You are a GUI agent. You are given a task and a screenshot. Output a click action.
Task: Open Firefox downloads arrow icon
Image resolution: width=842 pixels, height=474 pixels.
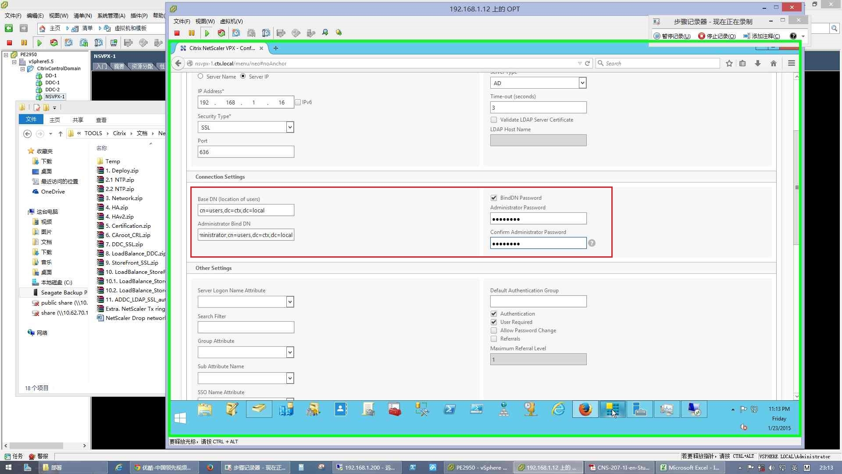point(758,63)
